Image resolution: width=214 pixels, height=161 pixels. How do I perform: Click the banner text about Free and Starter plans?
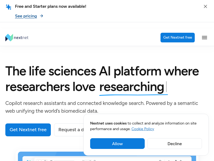coord(51,6)
